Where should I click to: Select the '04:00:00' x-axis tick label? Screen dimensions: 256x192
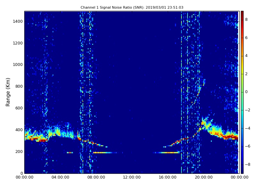coord(60,177)
